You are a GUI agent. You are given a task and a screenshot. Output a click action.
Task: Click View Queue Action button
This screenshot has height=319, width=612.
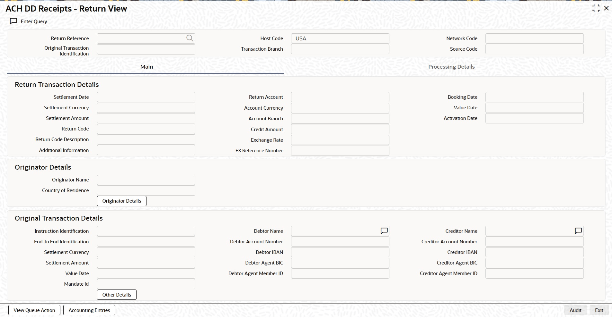click(x=34, y=310)
